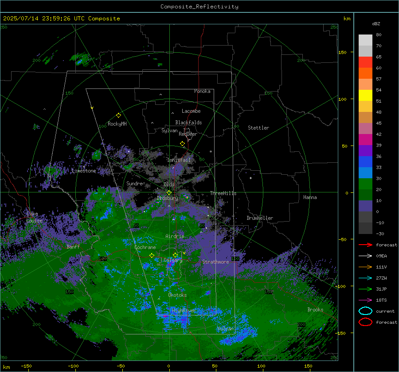The image size is (399, 372).
Task: Click the white 09EA arrow legend icon
Action: coord(365,256)
